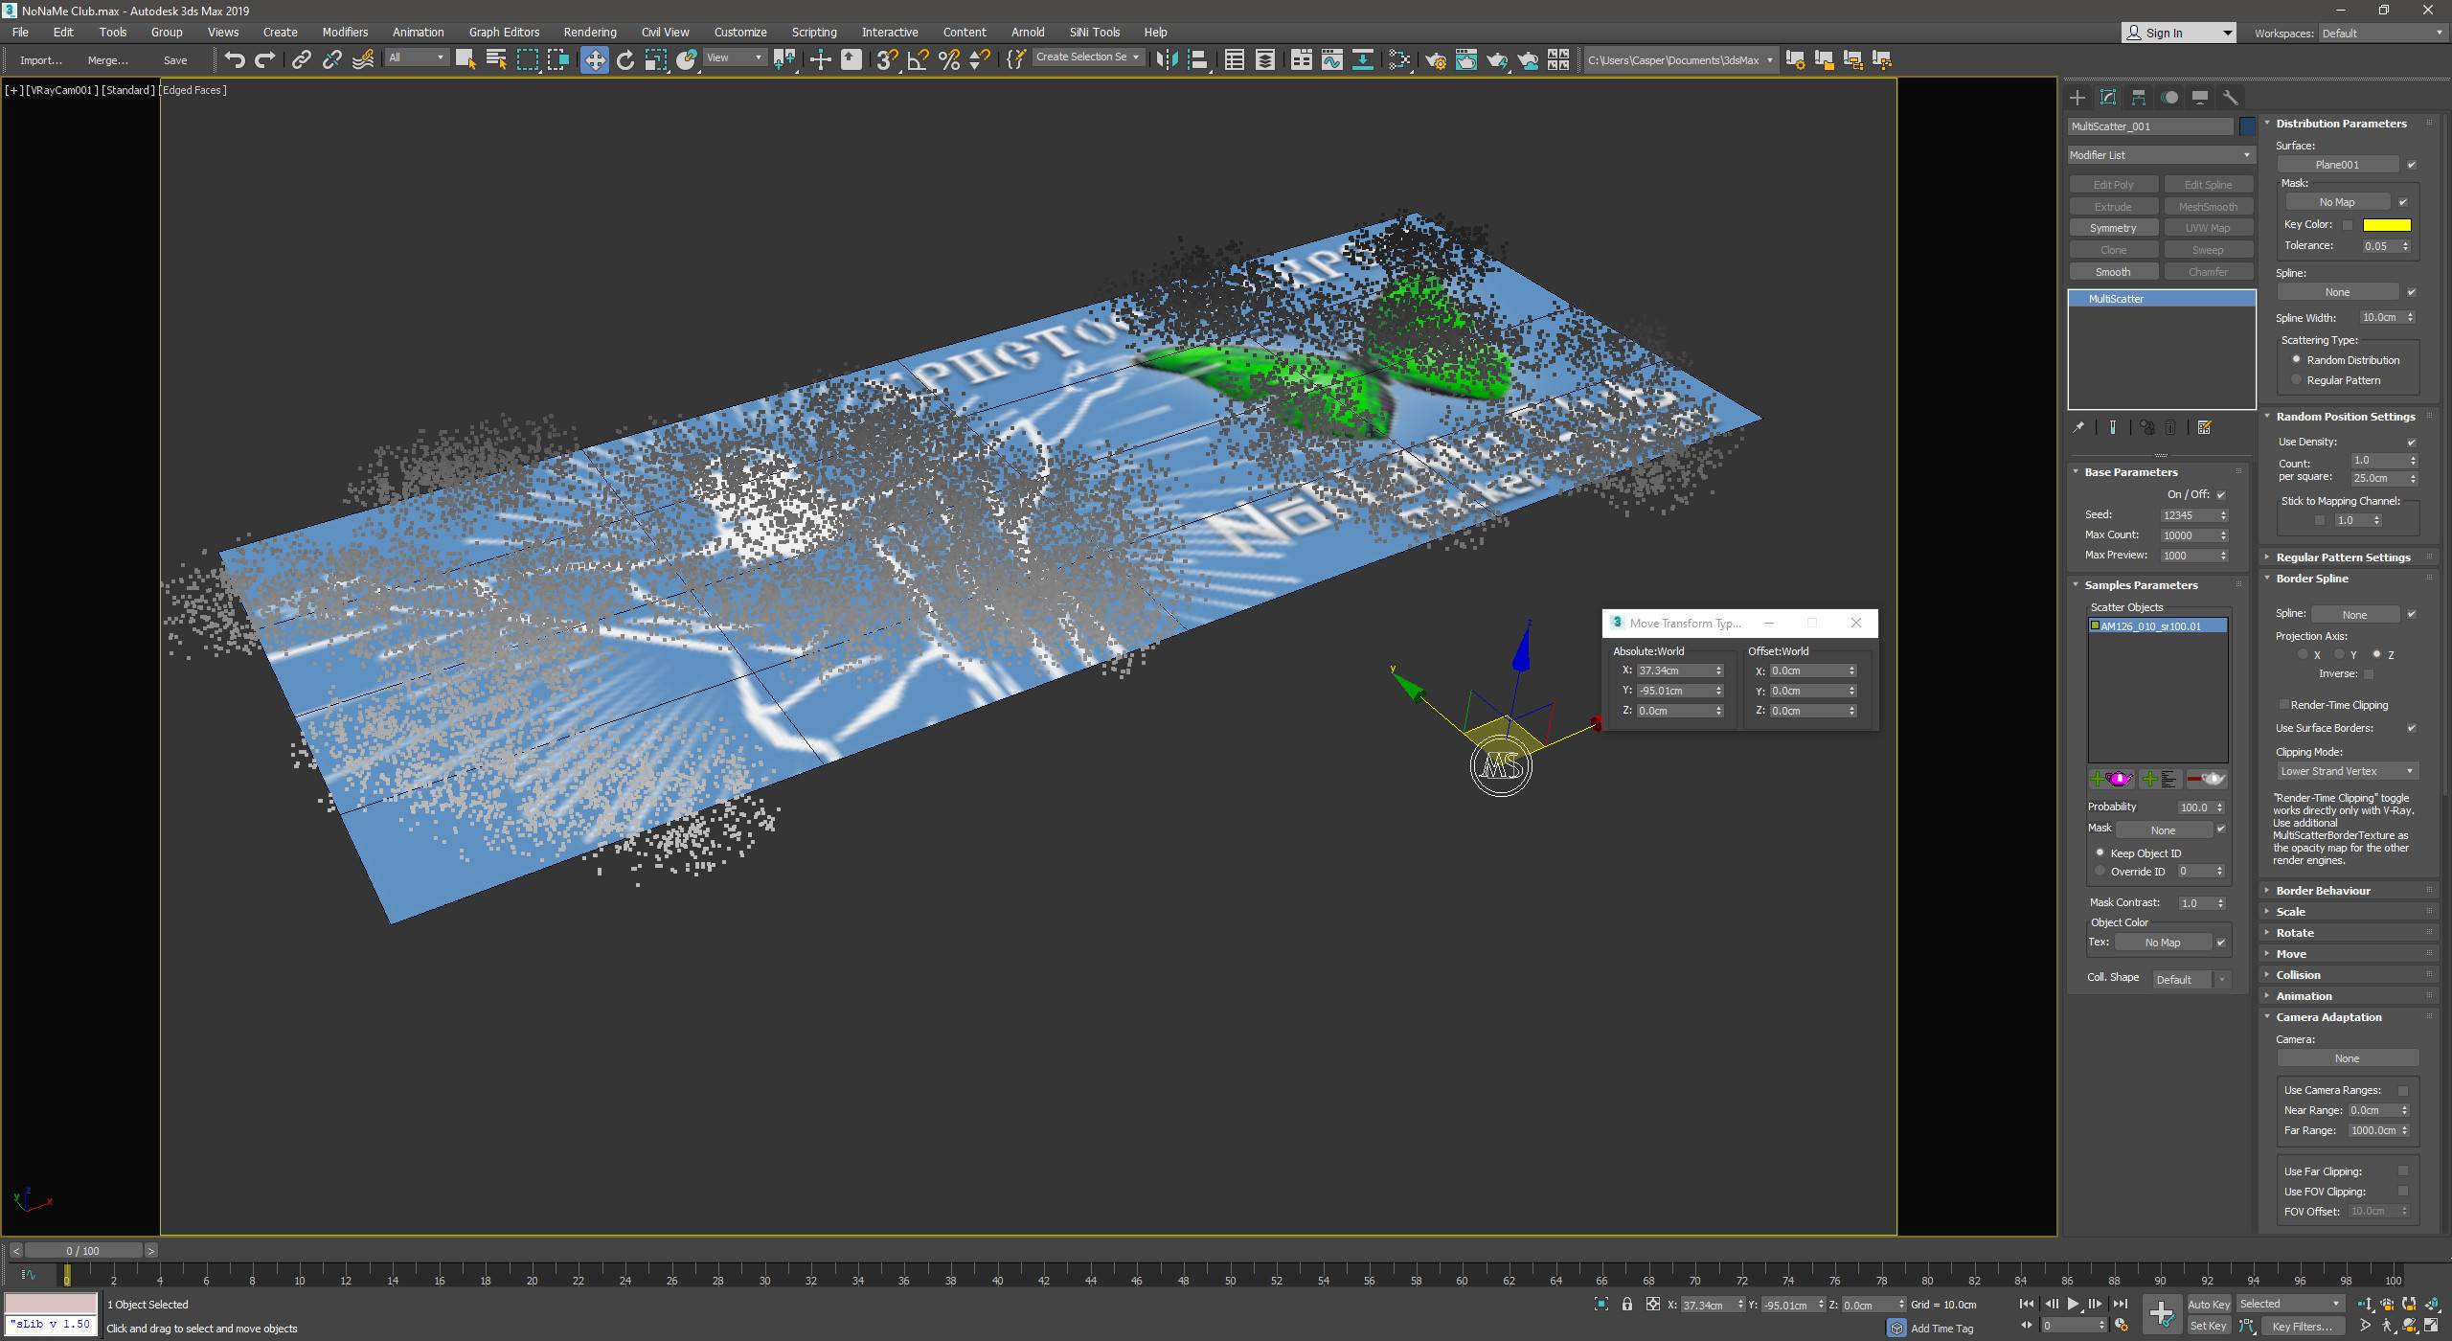The image size is (2452, 1341).
Task: Open the Modifiers menu
Action: click(x=345, y=32)
